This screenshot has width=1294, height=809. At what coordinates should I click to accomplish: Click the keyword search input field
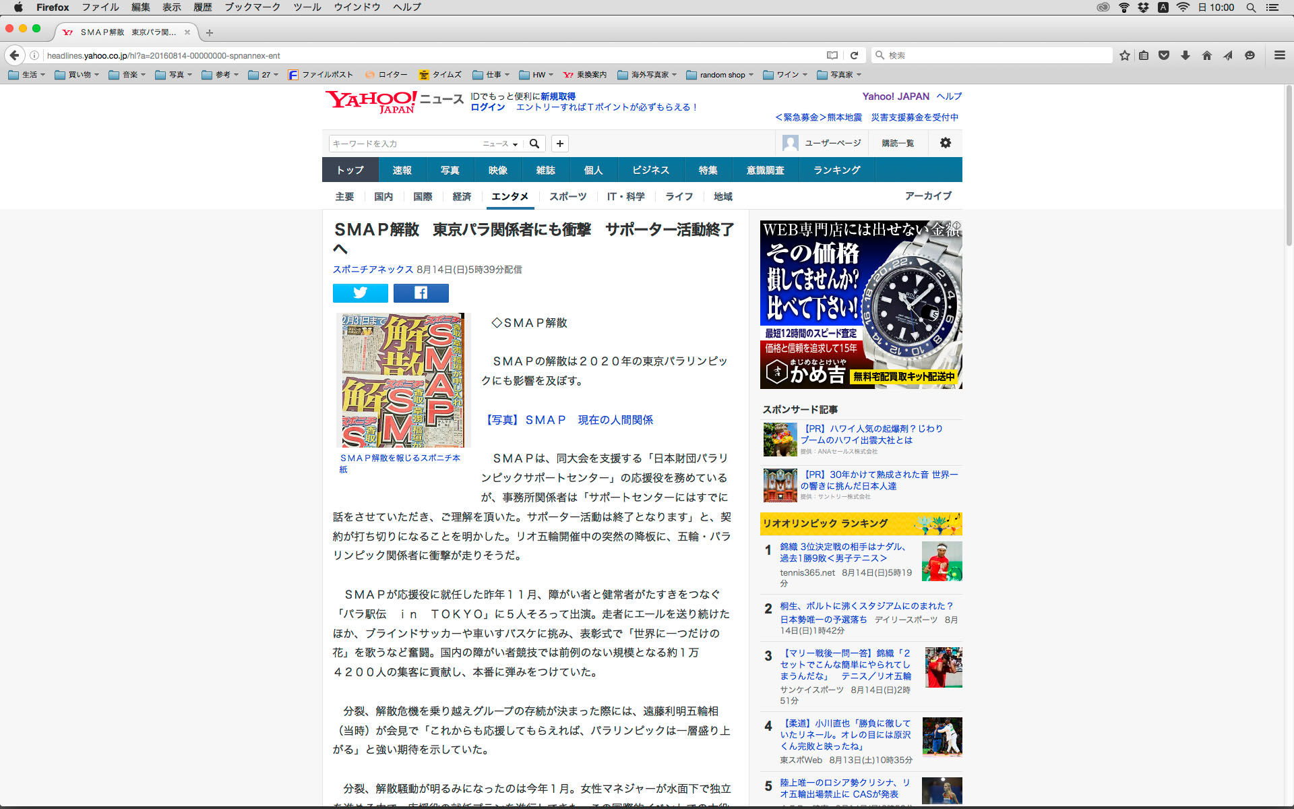[404, 144]
